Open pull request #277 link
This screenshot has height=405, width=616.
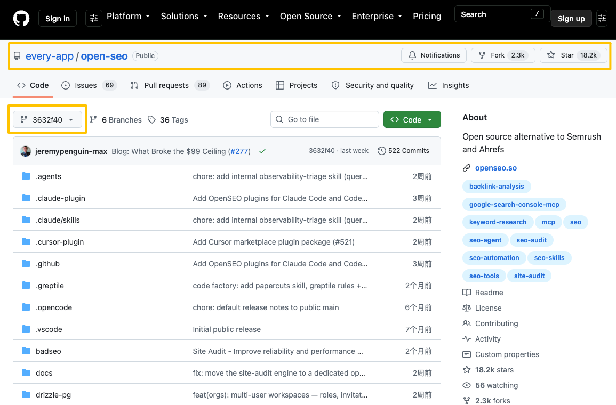click(x=239, y=151)
